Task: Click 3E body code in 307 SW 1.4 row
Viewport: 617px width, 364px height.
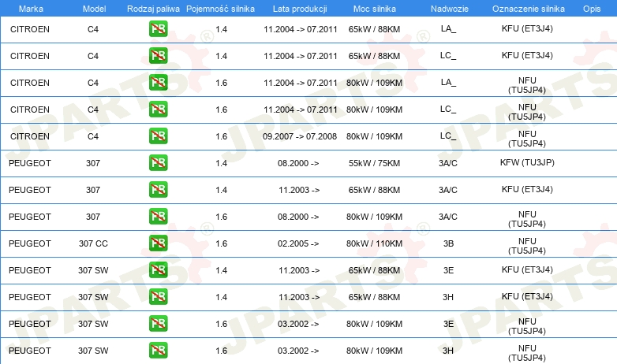Action: (x=449, y=270)
